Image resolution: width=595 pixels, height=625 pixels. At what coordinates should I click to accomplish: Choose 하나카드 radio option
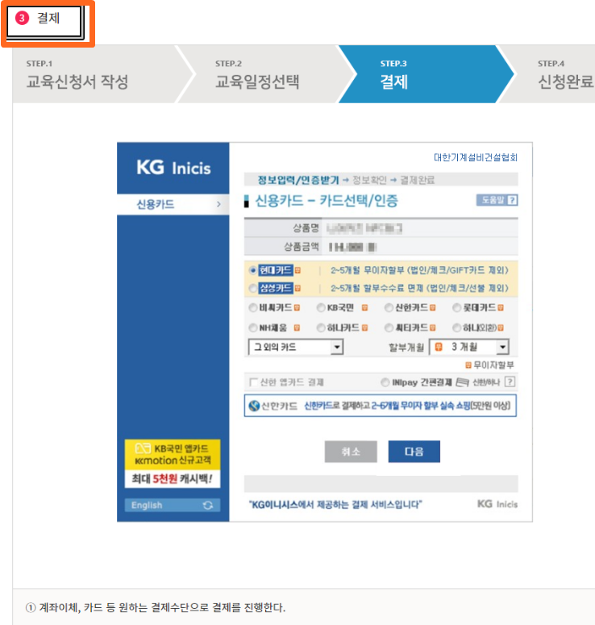coord(321,327)
